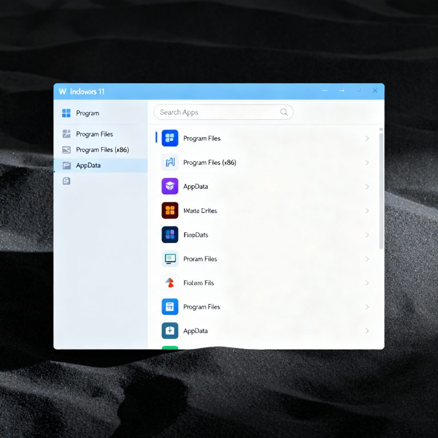Open the Proram Files entry text

pos(200,259)
